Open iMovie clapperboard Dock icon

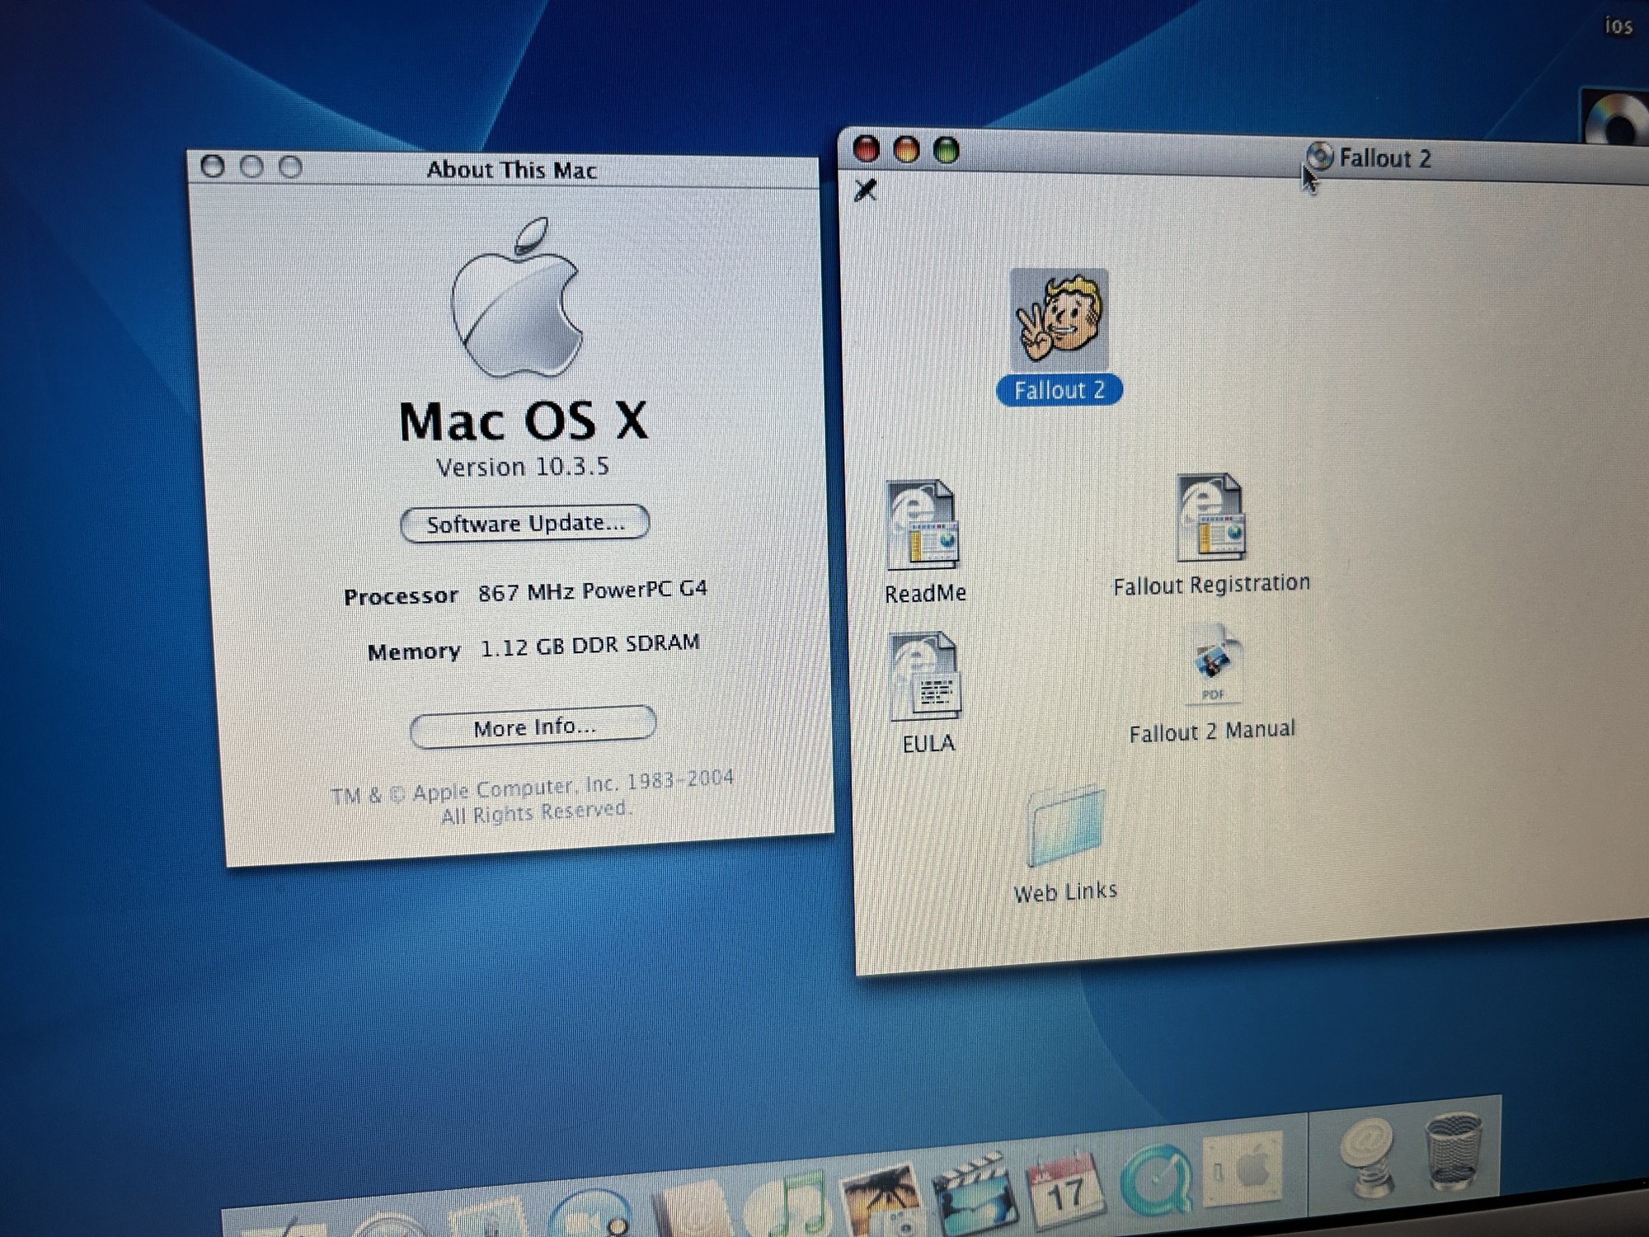pyautogui.click(x=975, y=1196)
